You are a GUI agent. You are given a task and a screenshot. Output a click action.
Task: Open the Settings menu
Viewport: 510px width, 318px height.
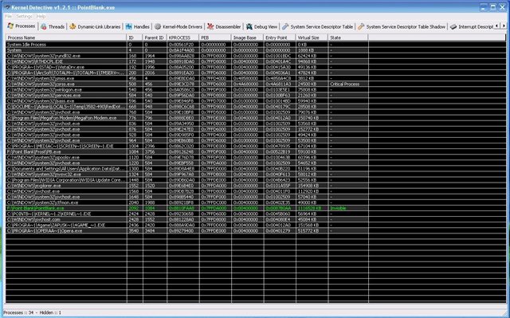click(24, 16)
